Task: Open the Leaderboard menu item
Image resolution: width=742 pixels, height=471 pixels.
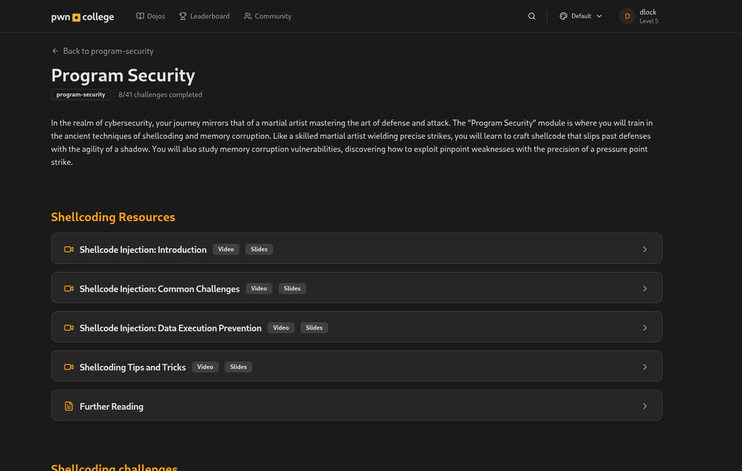Action: coord(205,16)
